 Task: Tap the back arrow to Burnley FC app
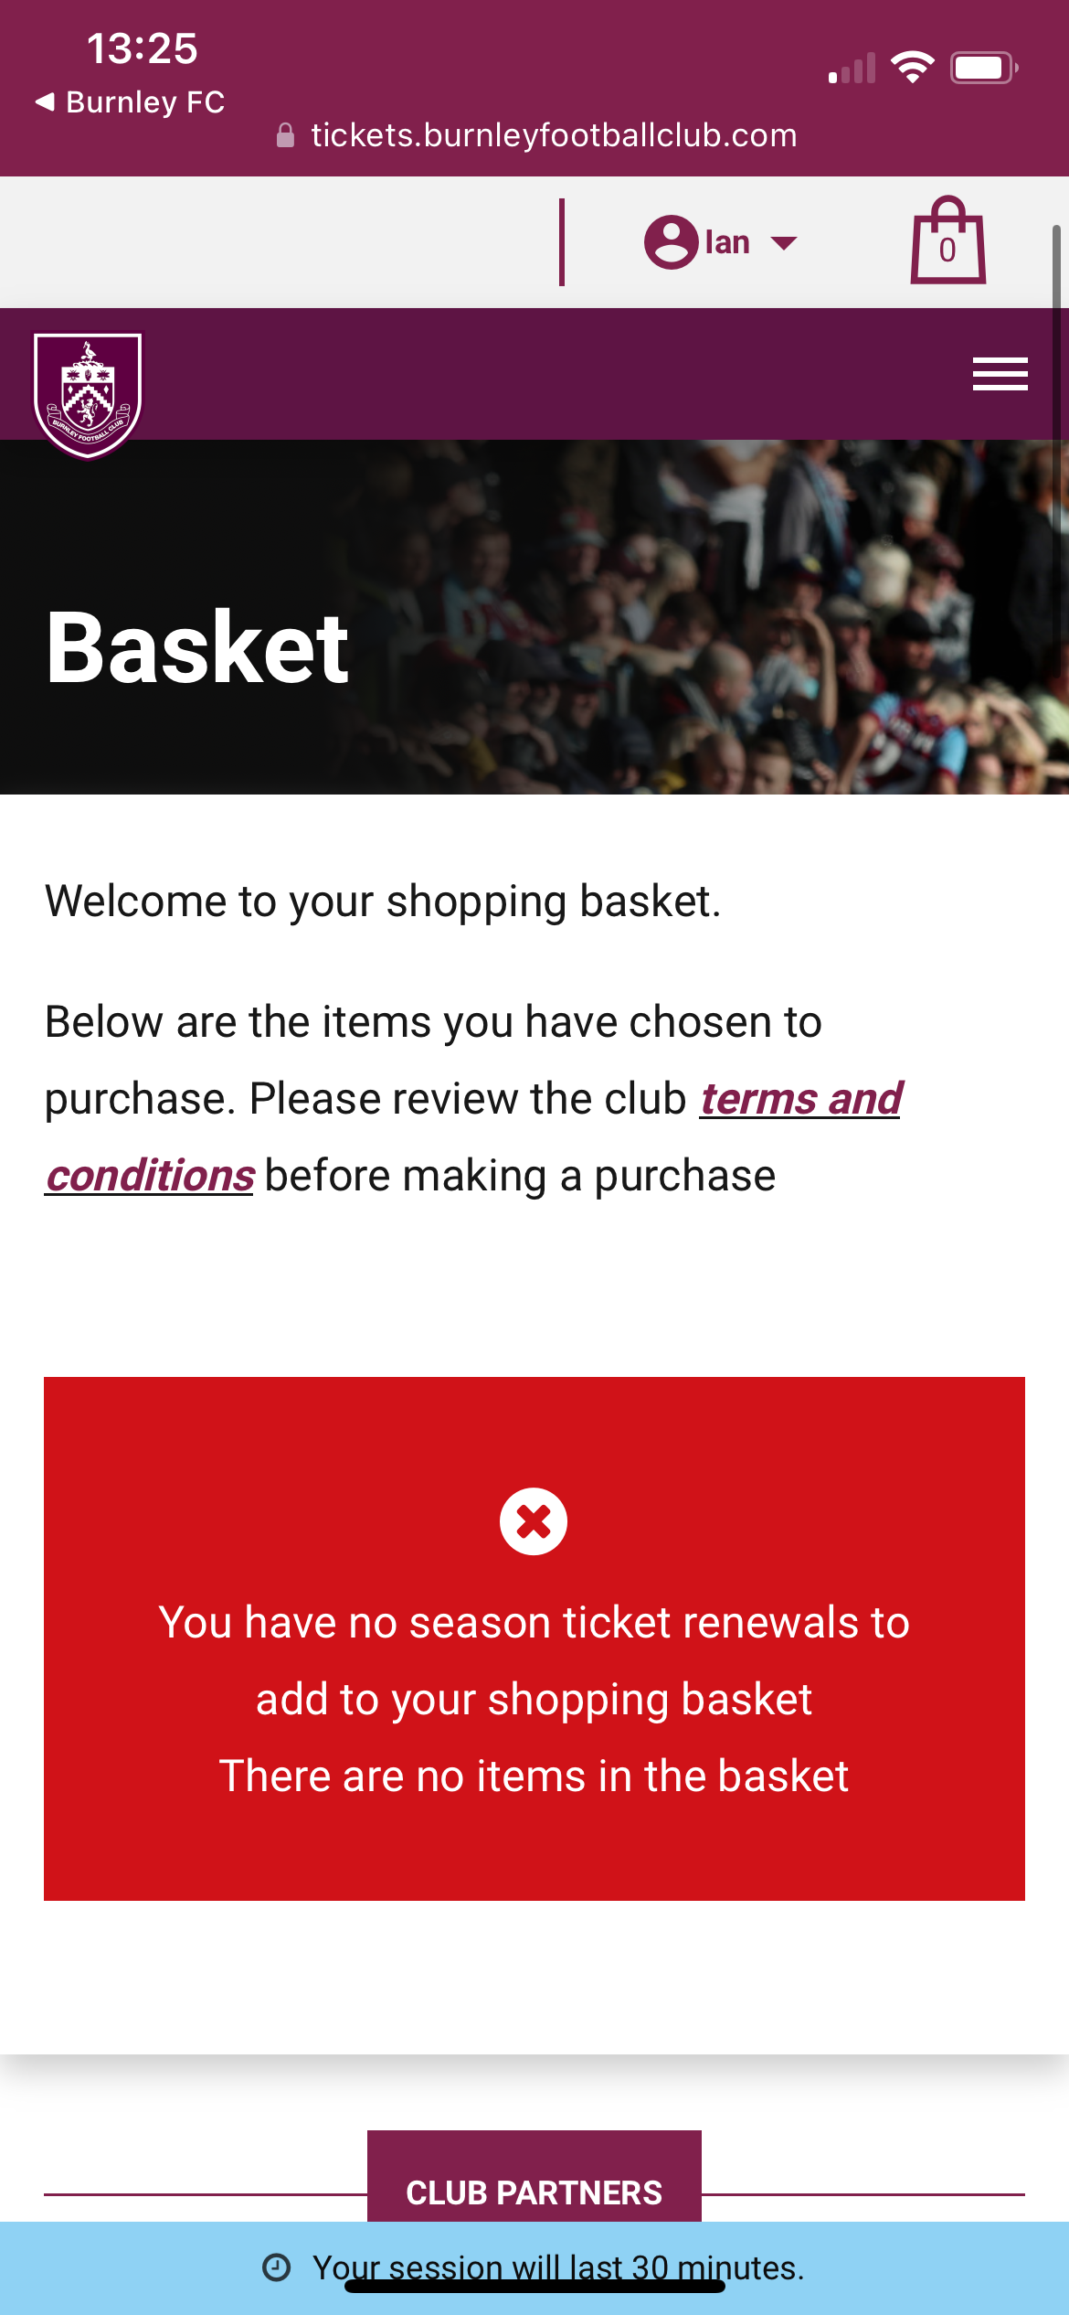[x=45, y=101]
